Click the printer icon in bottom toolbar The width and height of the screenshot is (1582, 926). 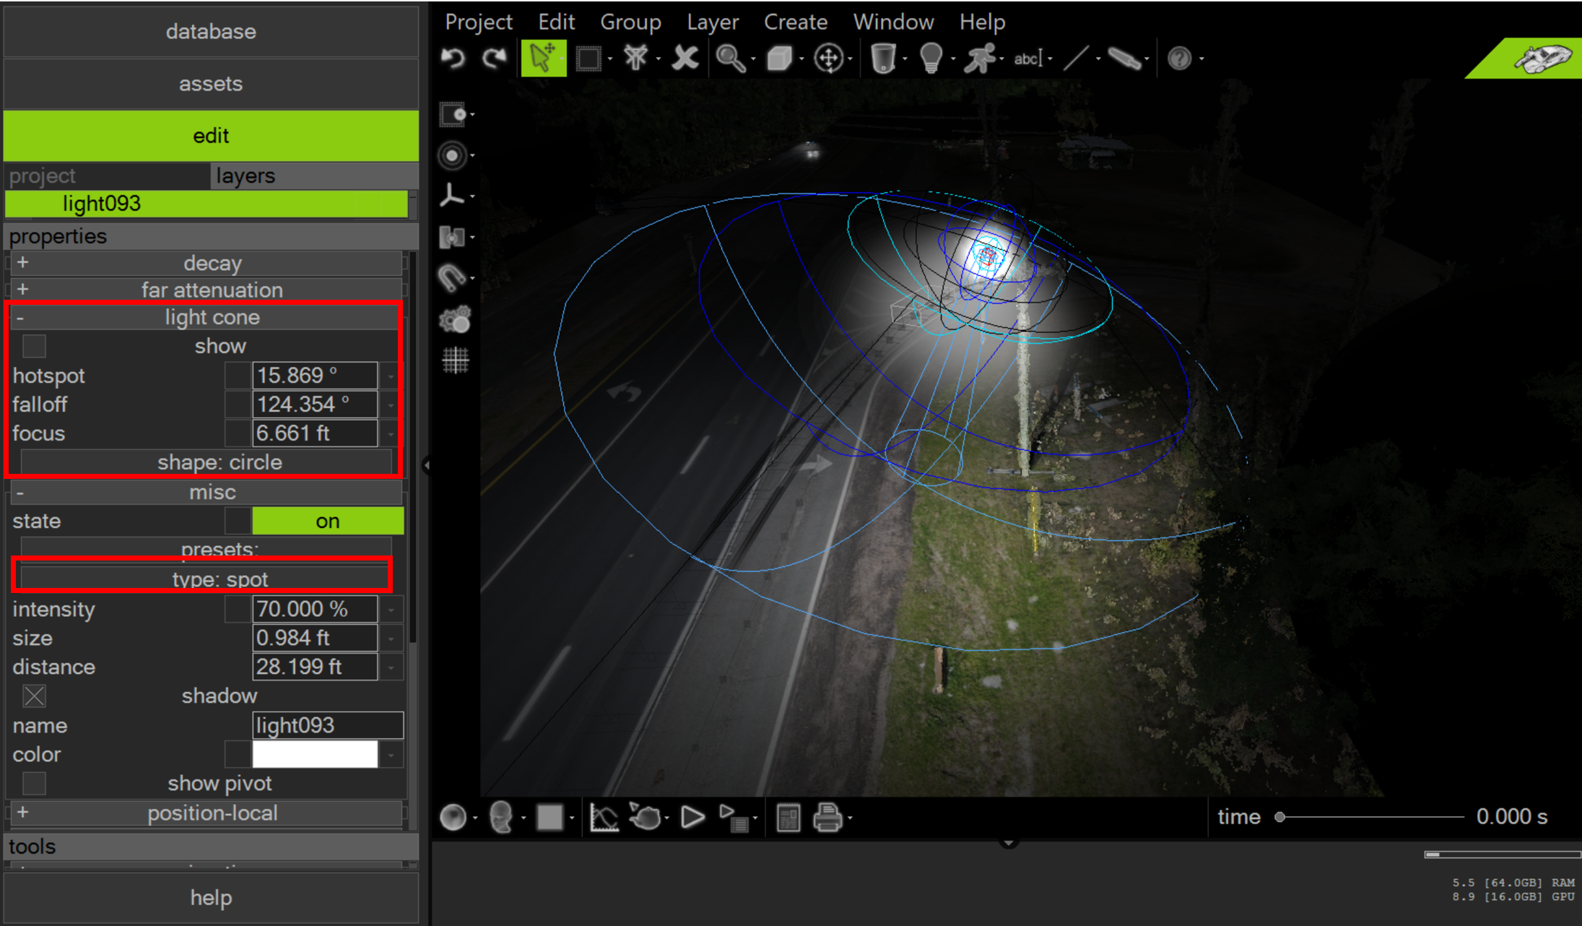[827, 818]
